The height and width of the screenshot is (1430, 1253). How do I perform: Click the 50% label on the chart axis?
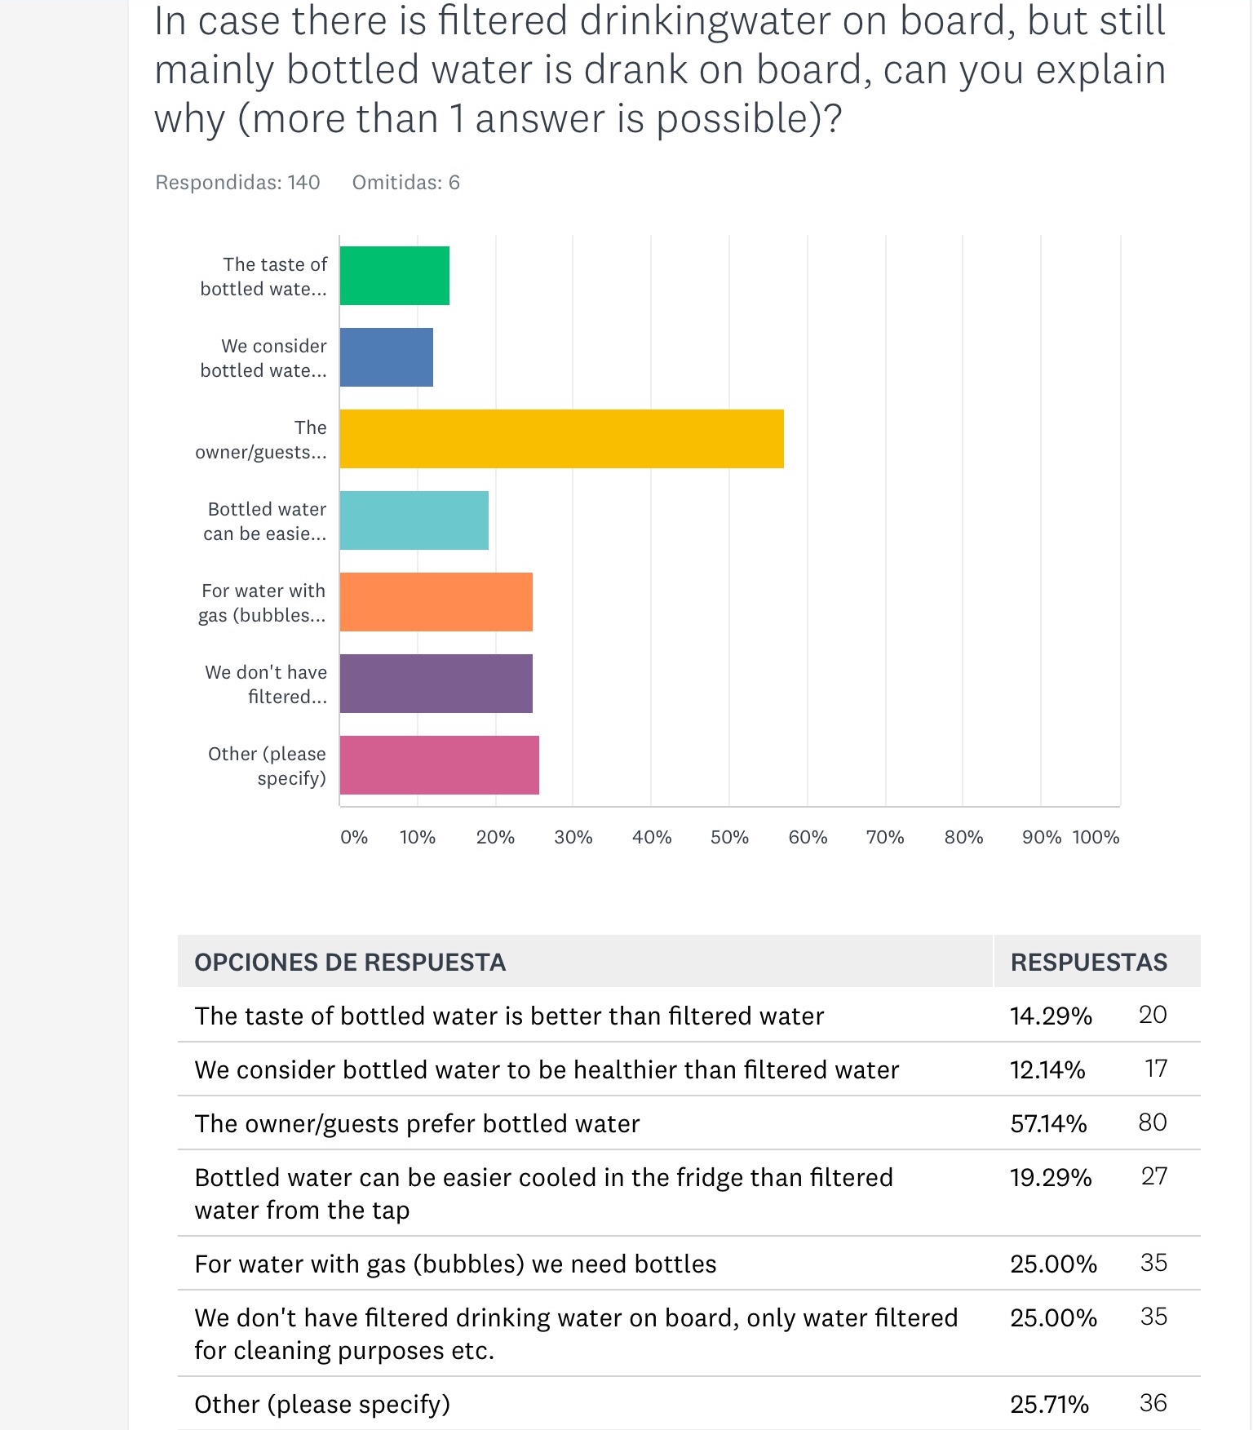coord(729,837)
